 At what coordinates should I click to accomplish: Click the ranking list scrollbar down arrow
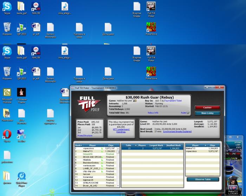tap(118, 186)
